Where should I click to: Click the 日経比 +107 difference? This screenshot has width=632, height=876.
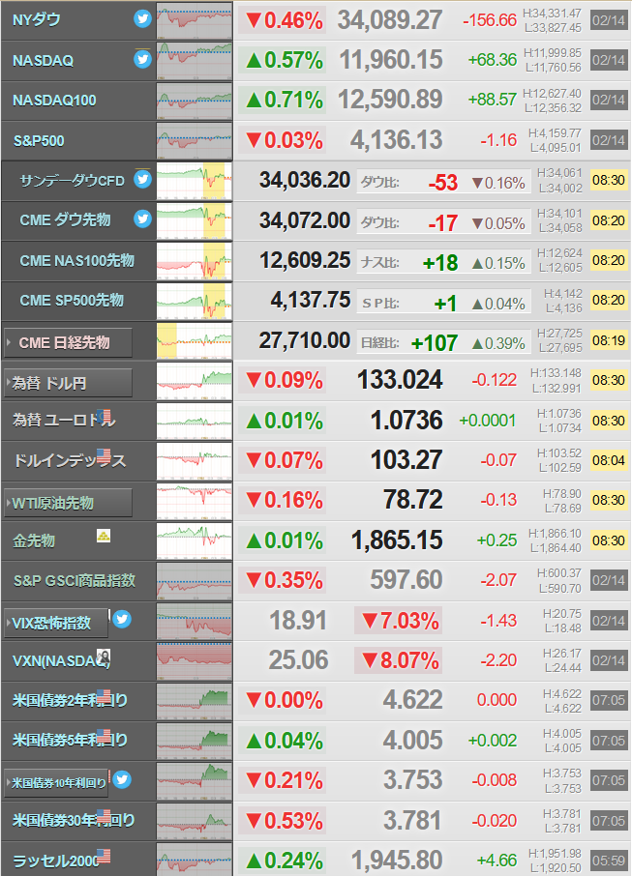click(435, 343)
